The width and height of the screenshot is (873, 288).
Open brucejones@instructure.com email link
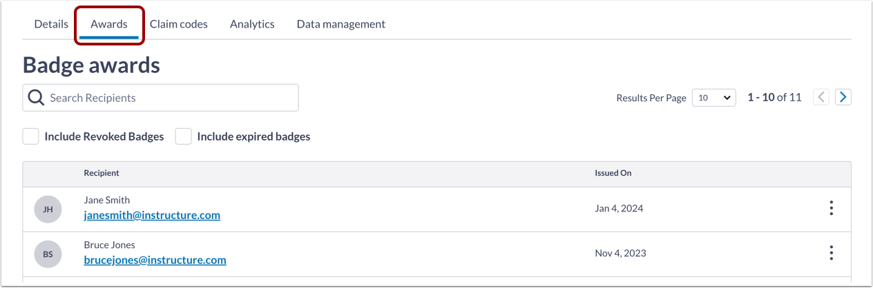tap(155, 260)
